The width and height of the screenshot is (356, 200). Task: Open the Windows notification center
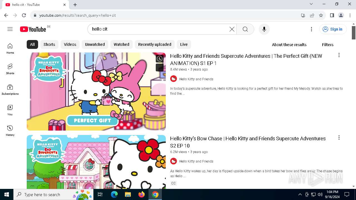point(347,194)
